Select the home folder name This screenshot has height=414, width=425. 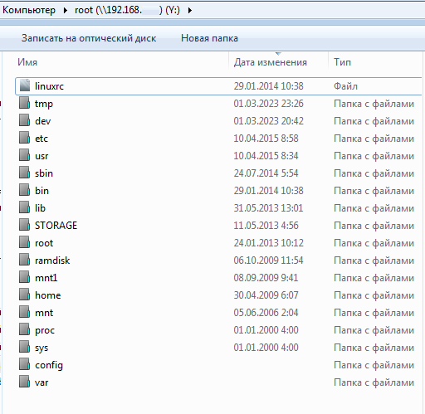[48, 295]
